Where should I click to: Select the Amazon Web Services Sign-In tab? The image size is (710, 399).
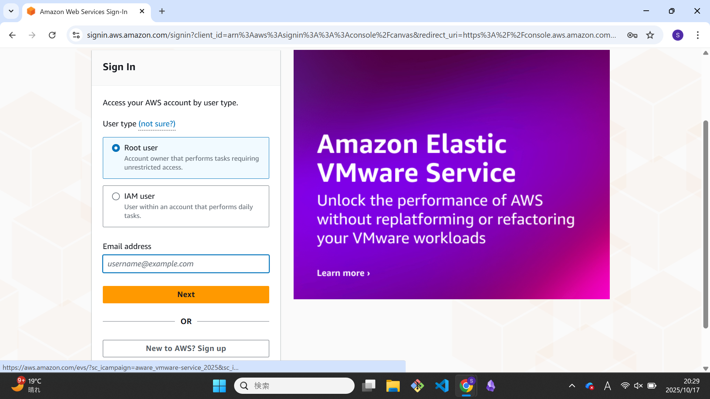pyautogui.click(x=84, y=11)
